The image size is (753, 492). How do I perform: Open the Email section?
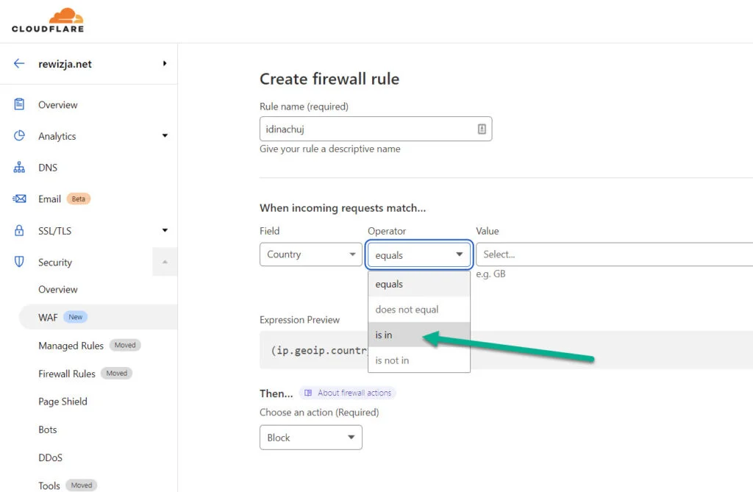click(x=49, y=199)
